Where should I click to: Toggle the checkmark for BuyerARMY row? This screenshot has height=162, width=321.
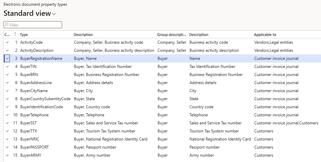(x=7, y=155)
